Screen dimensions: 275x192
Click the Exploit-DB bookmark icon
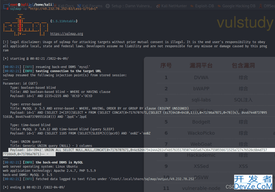click(x=192, y=6)
